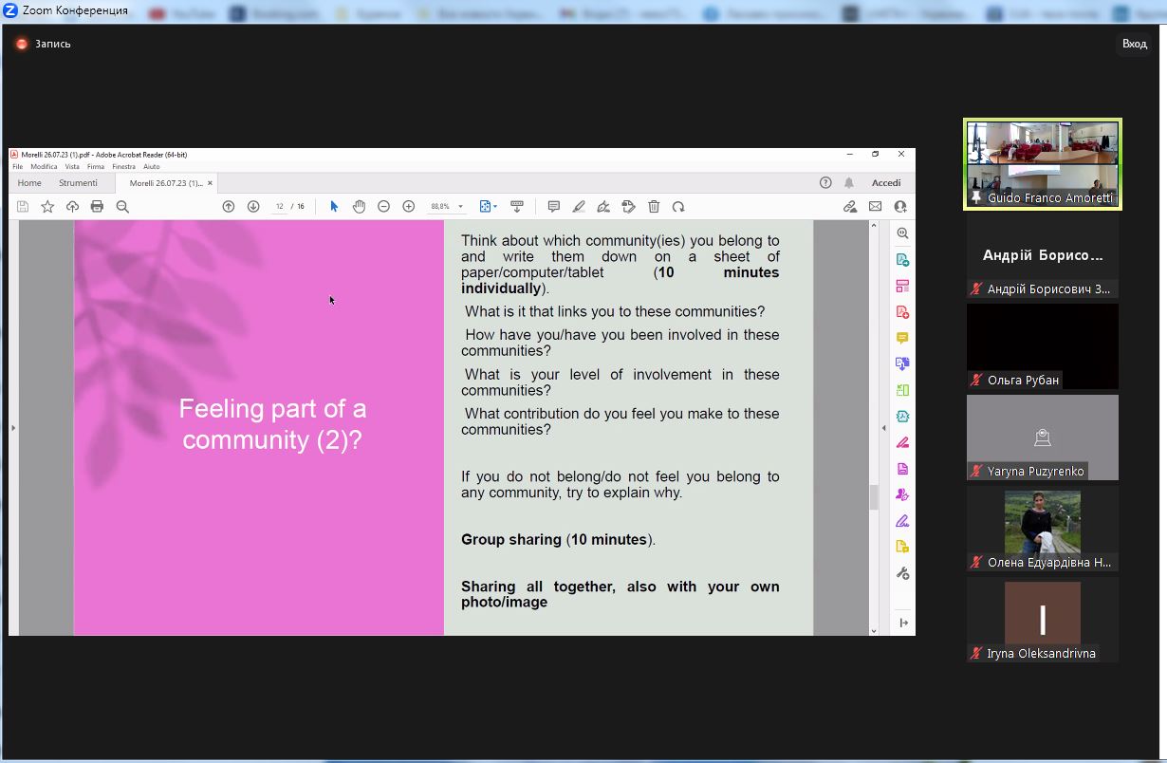Image resolution: width=1167 pixels, height=763 pixels.
Task: Go to the previous page arrow
Action: click(x=229, y=207)
